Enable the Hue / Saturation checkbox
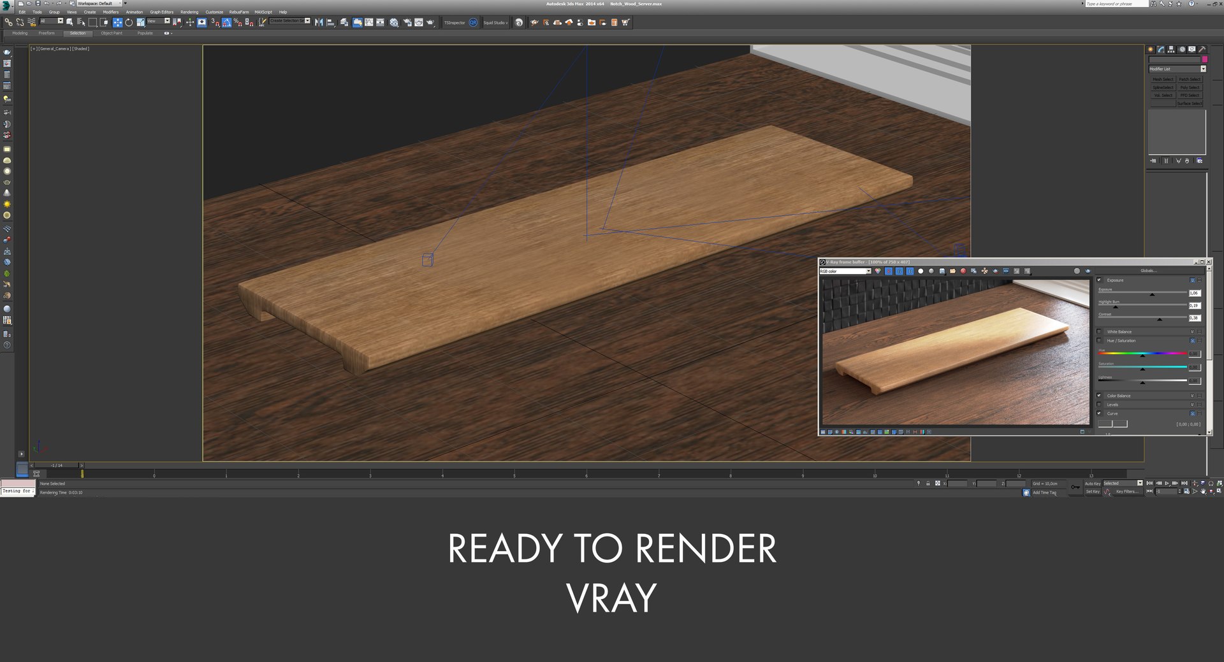Viewport: 1224px width, 662px height. (x=1099, y=340)
